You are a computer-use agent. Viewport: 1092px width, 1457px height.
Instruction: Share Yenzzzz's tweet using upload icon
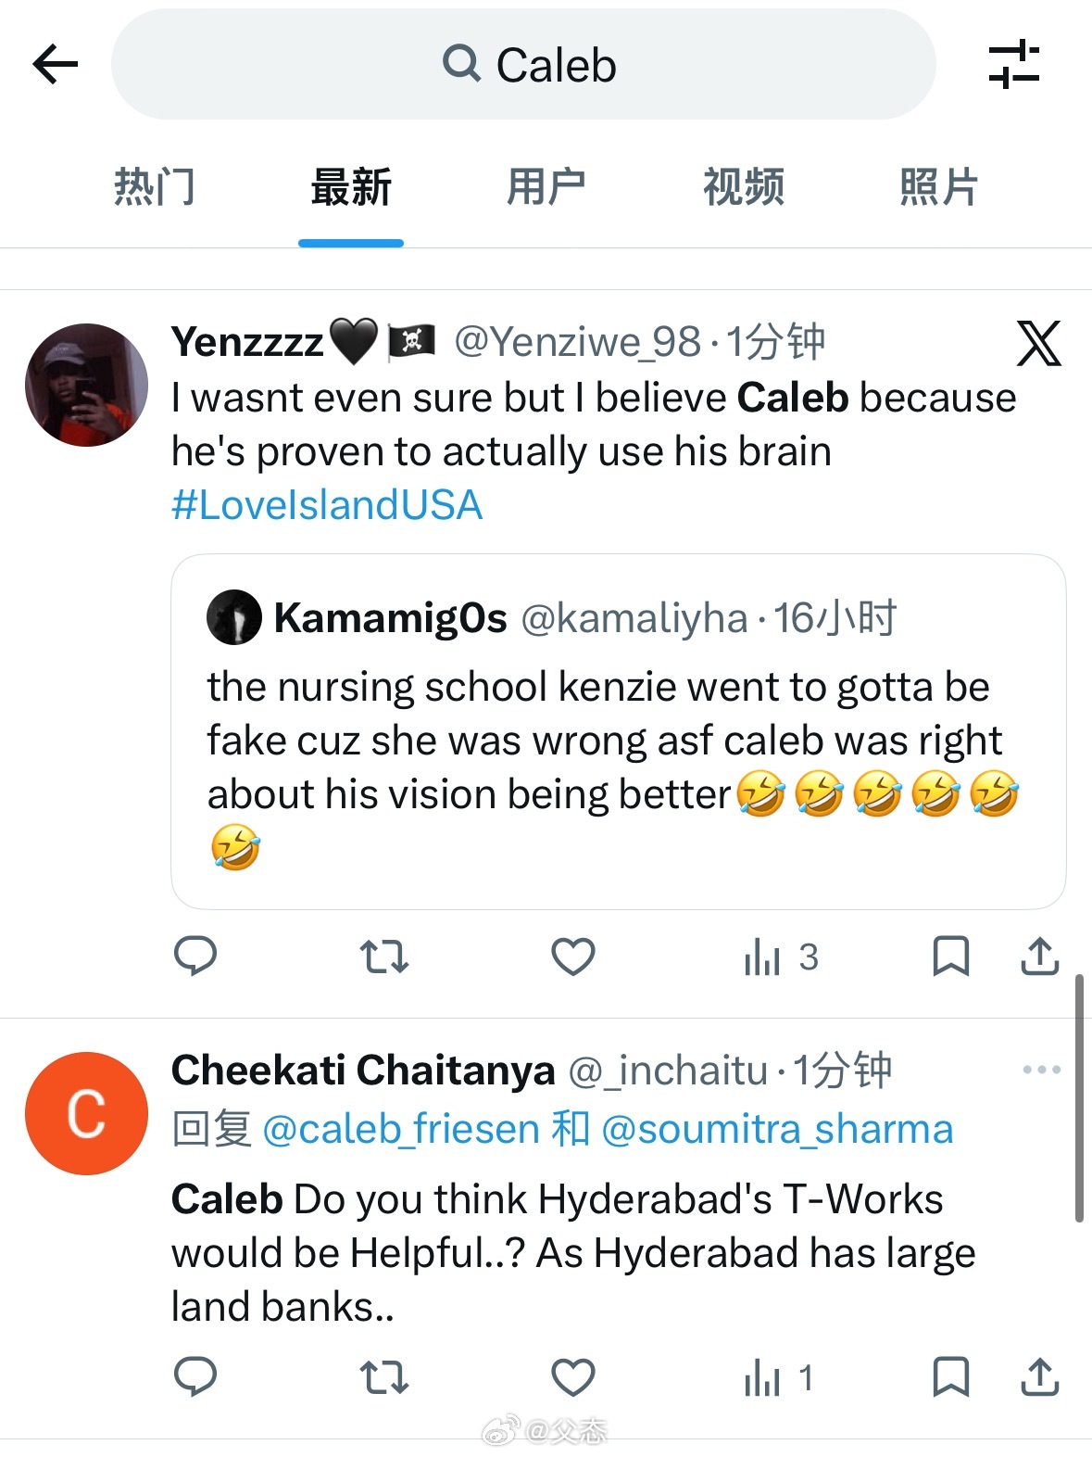[1040, 957]
